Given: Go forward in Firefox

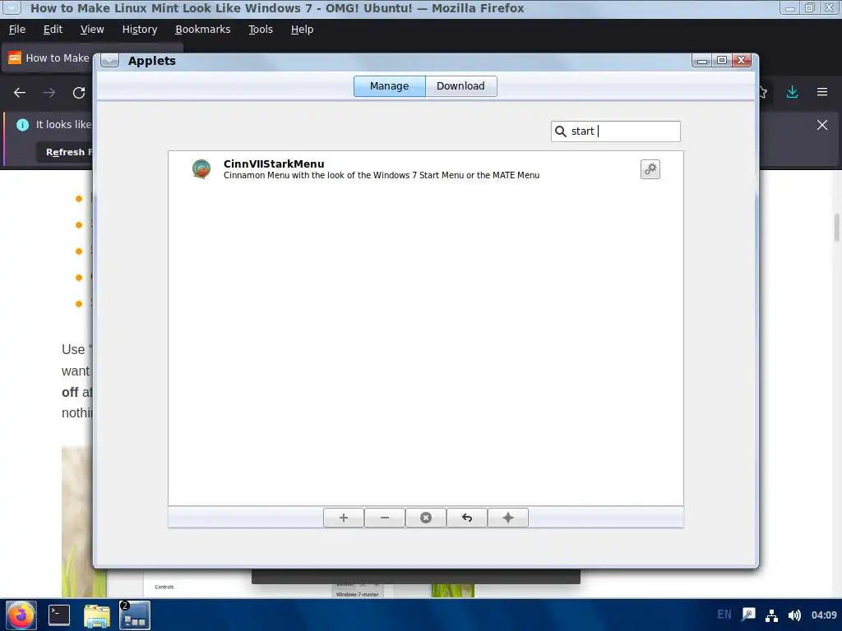Looking at the screenshot, I should point(49,93).
